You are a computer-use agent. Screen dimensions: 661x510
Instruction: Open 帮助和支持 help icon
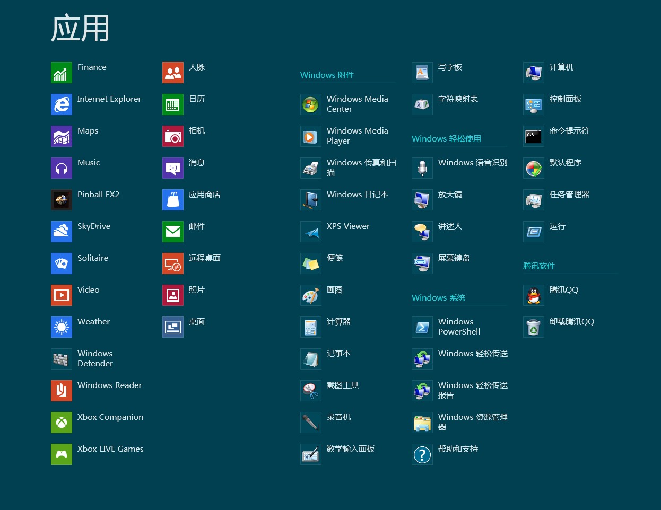422,454
